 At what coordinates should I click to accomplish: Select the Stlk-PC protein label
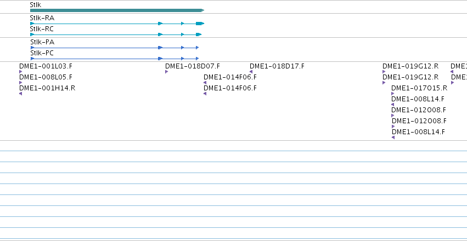click(42, 53)
